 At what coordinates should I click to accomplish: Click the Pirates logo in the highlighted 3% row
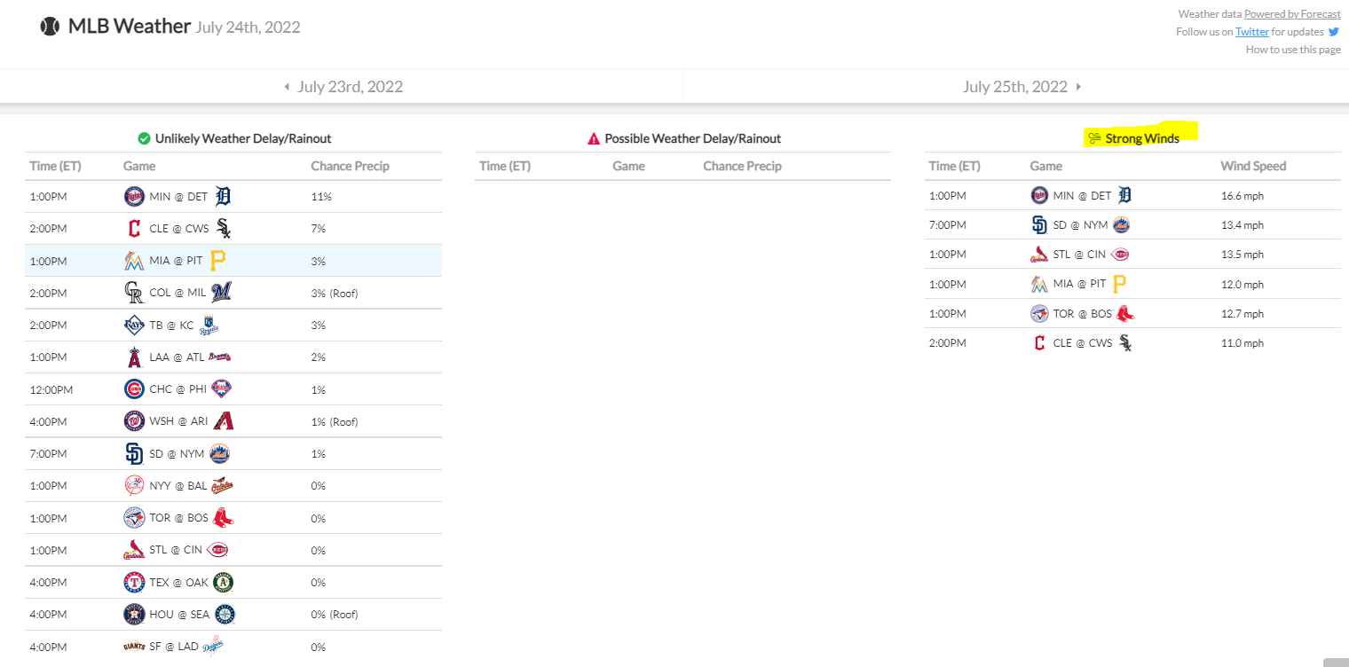point(218,261)
